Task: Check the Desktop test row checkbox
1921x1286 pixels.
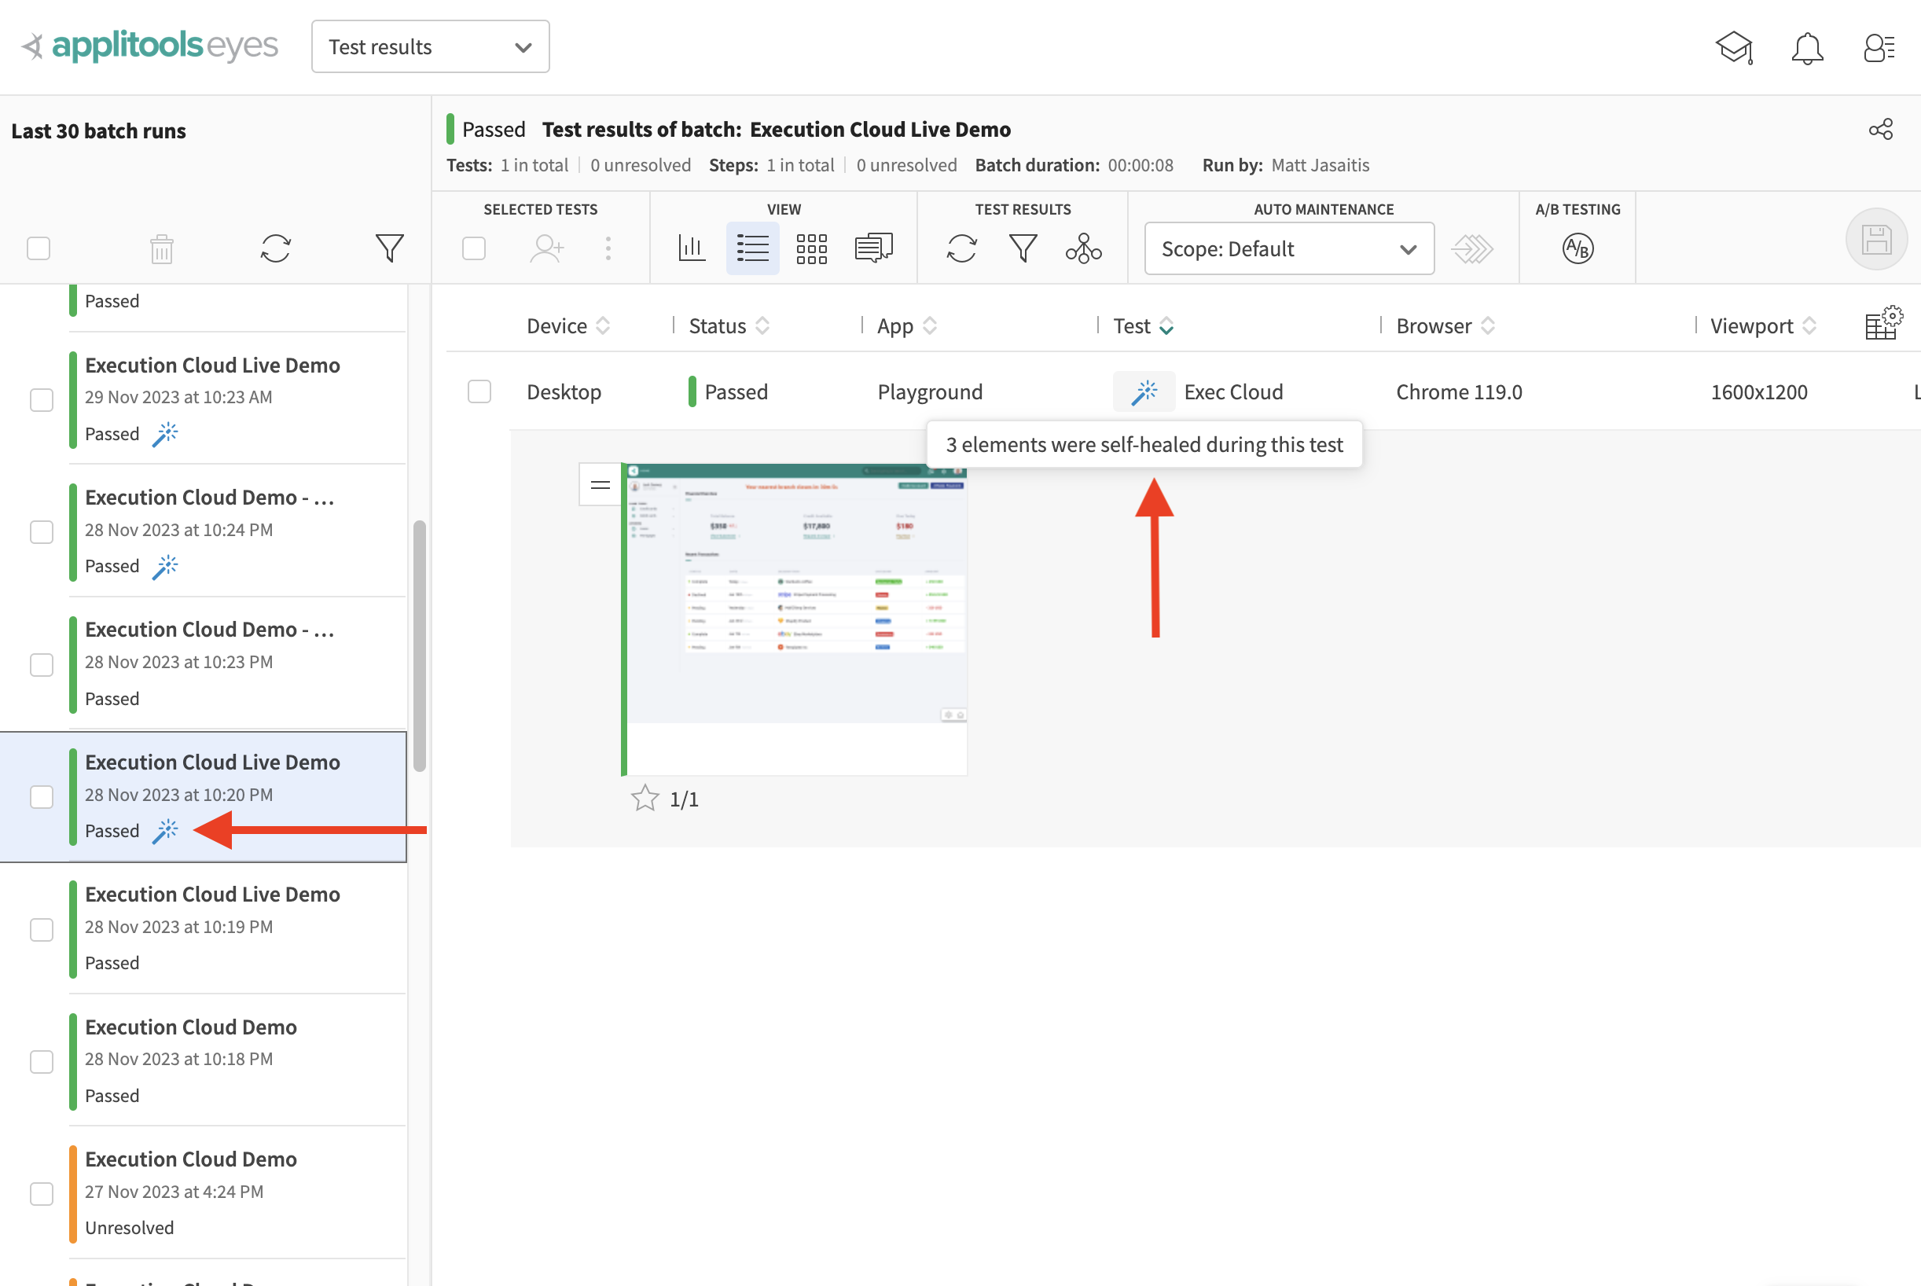Action: [479, 392]
